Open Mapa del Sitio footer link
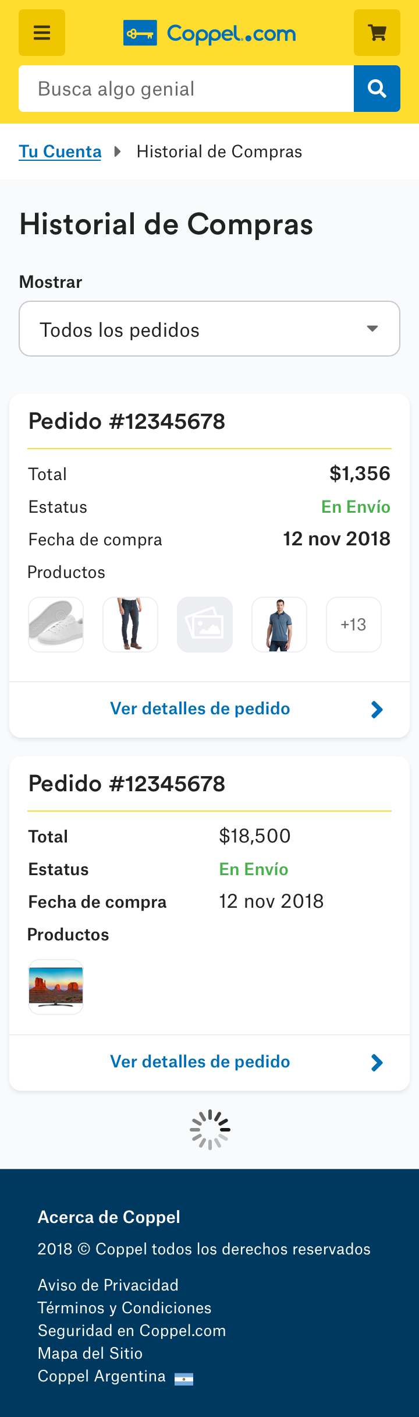 click(90, 1353)
